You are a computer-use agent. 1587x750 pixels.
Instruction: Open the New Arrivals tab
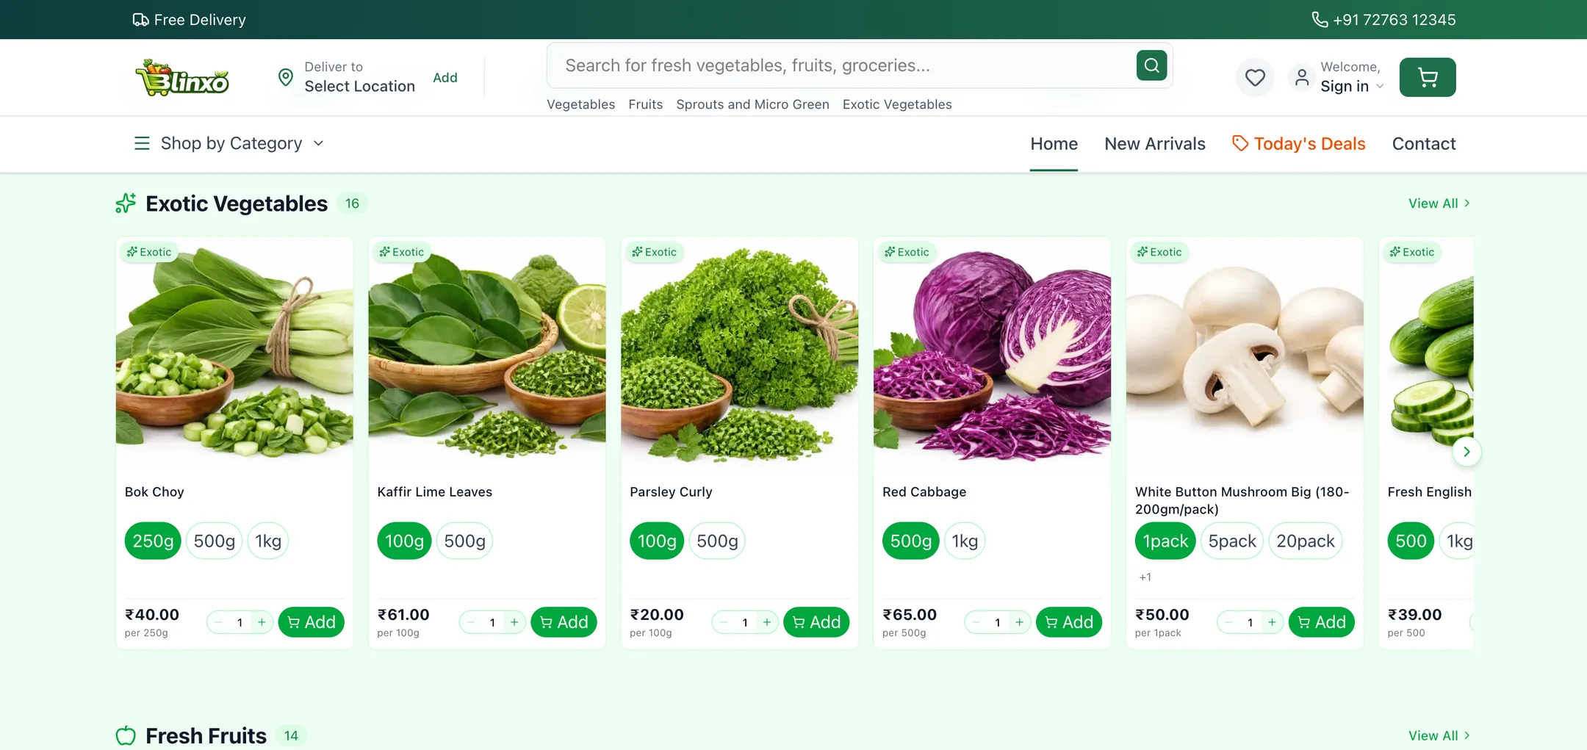(x=1155, y=144)
